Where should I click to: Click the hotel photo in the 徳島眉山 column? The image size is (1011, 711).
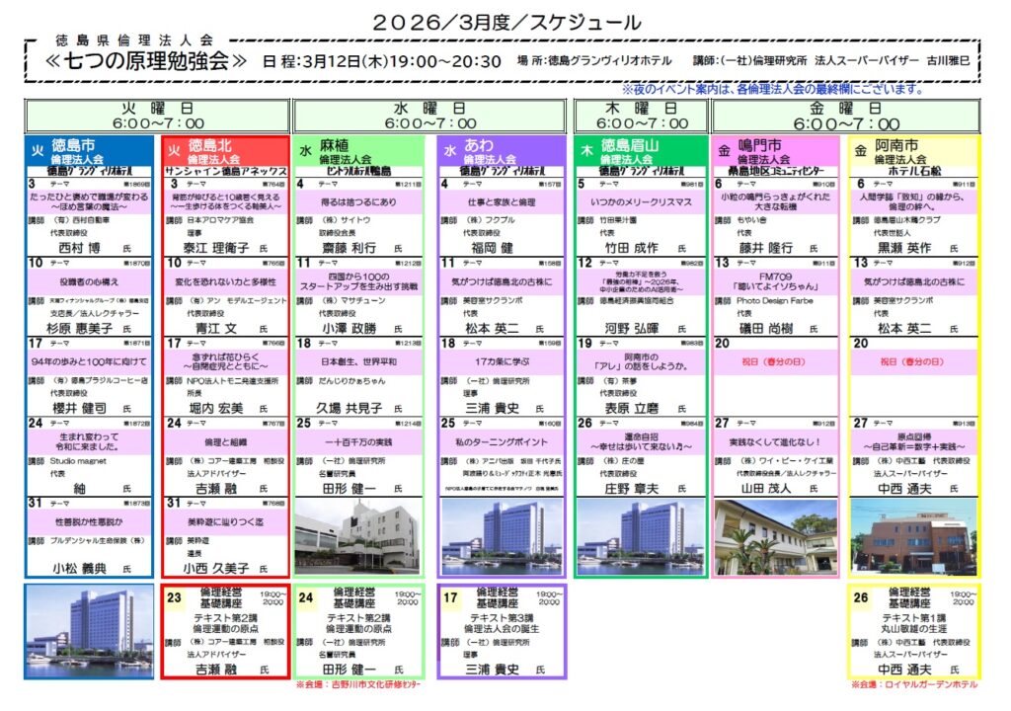coord(639,536)
